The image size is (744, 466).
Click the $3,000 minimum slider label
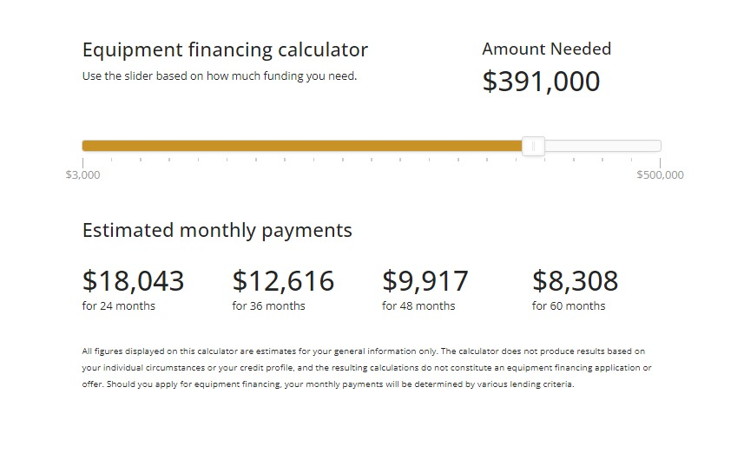pyautogui.click(x=82, y=174)
